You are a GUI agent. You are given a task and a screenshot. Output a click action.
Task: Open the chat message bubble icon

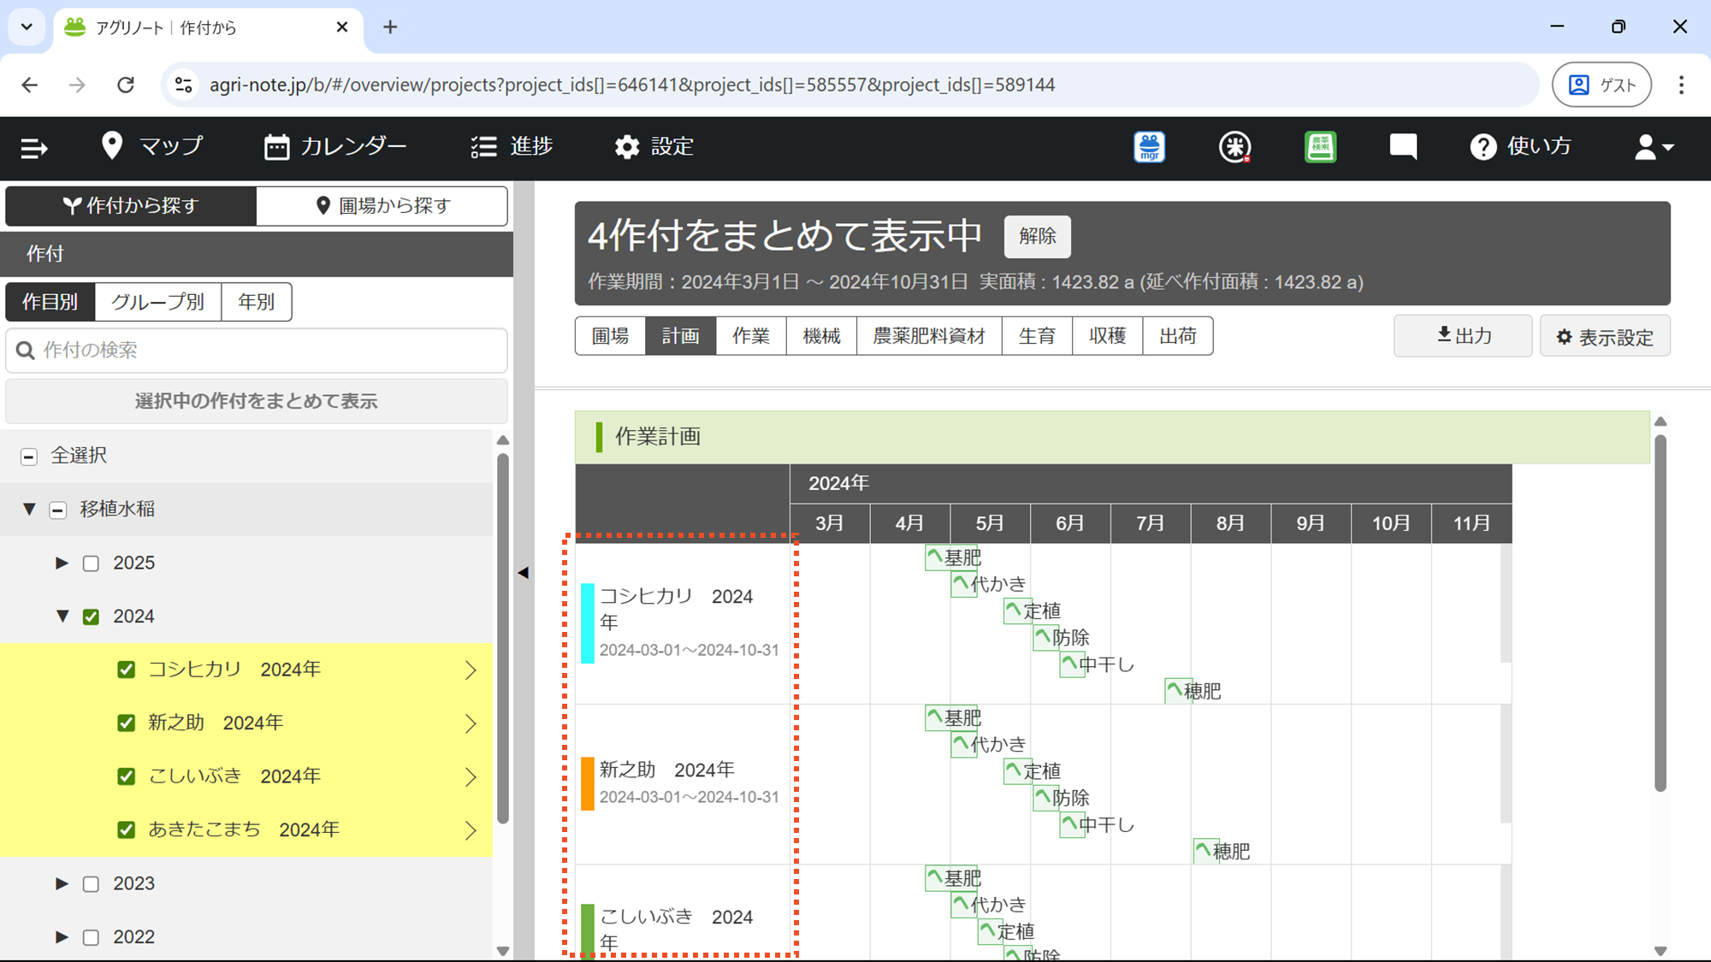point(1403,147)
